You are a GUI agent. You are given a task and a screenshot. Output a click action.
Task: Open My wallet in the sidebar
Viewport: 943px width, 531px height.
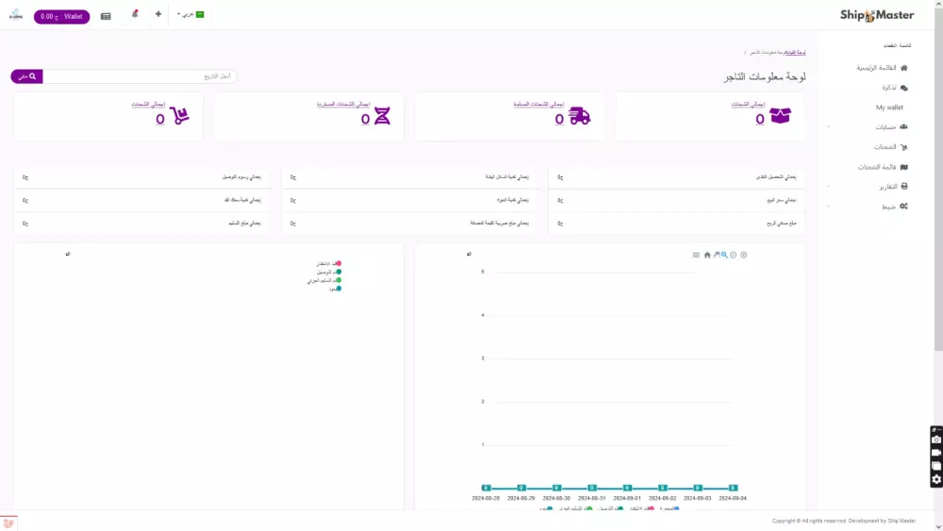pos(889,107)
